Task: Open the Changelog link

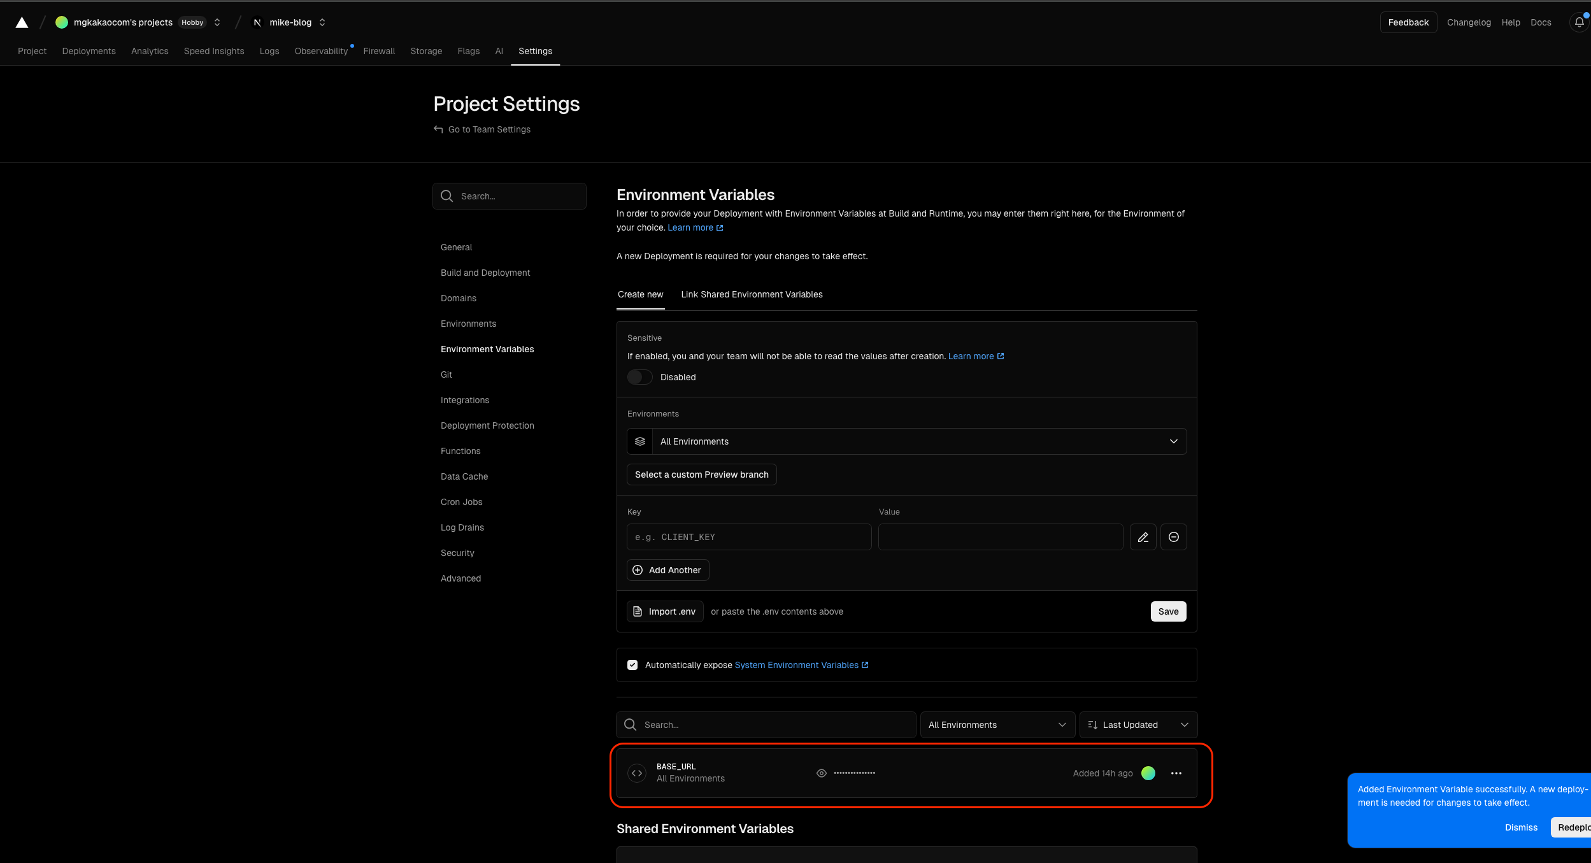Action: click(x=1469, y=22)
